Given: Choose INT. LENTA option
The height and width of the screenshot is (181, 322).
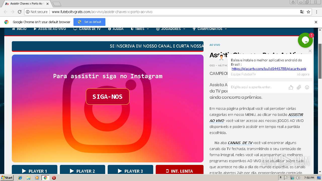Looking at the screenshot, I should point(180,170).
